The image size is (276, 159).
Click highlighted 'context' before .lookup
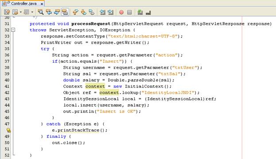coord(109,93)
